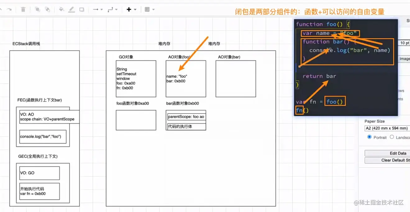The width and height of the screenshot is (410, 212).
Task: Select the ECStack调用栈 label
Action: tap(26, 44)
